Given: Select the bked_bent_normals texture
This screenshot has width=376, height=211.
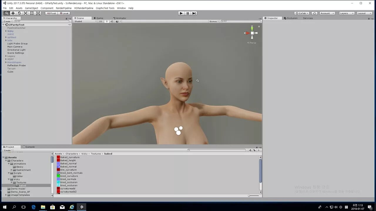Looking at the screenshot, I should coord(71,173).
